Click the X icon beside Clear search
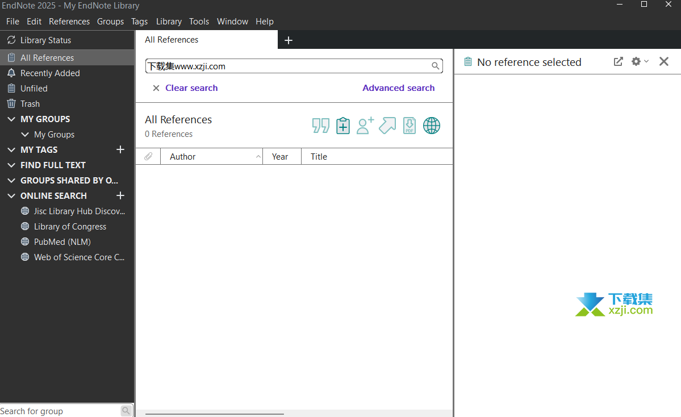Image resolution: width=681 pixels, height=417 pixels. pos(156,88)
